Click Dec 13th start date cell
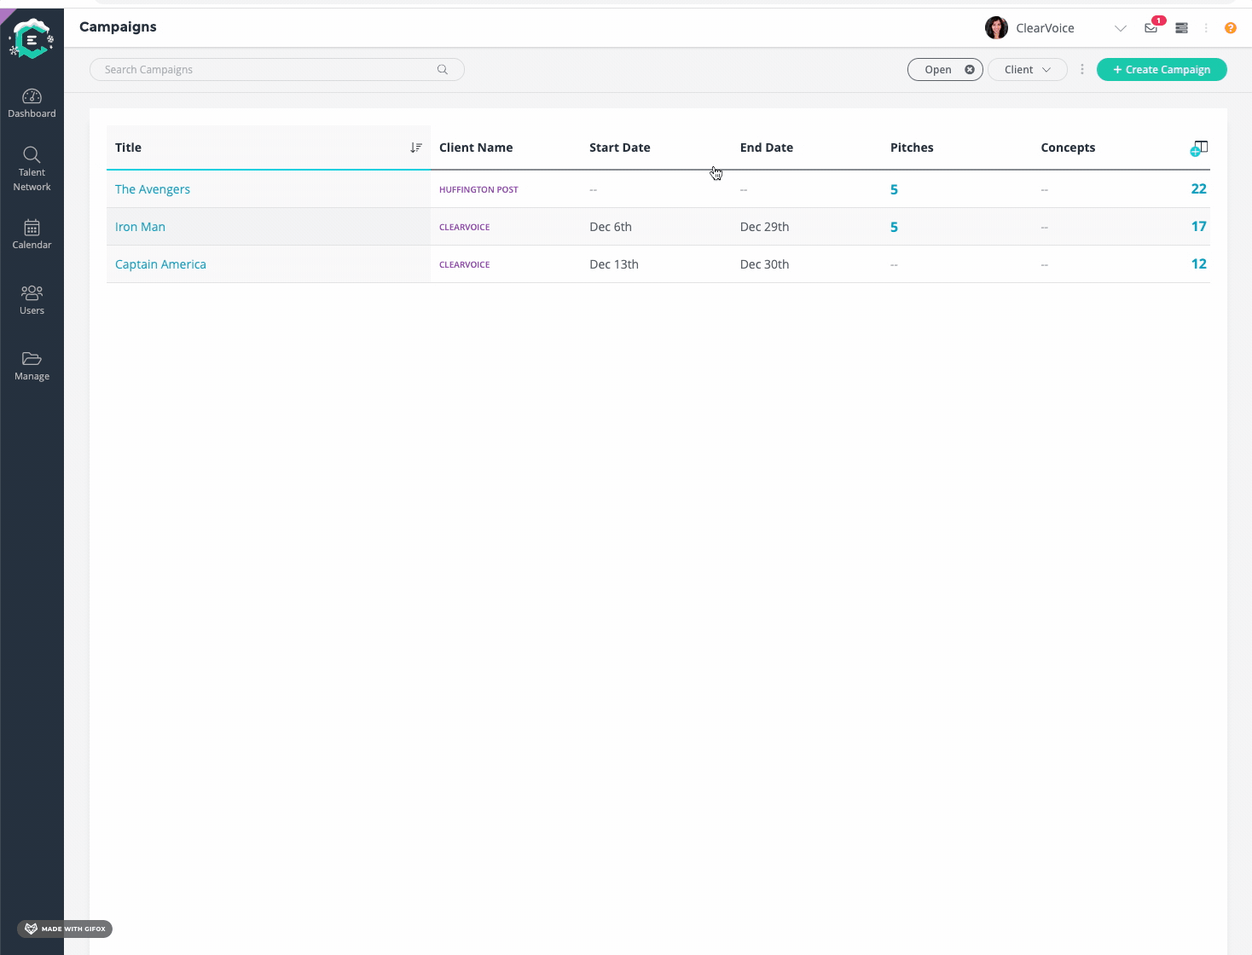The height and width of the screenshot is (955, 1252). pos(614,264)
